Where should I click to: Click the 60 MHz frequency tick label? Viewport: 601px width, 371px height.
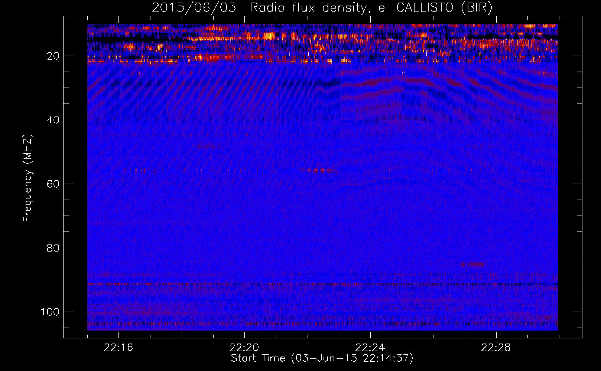(53, 184)
